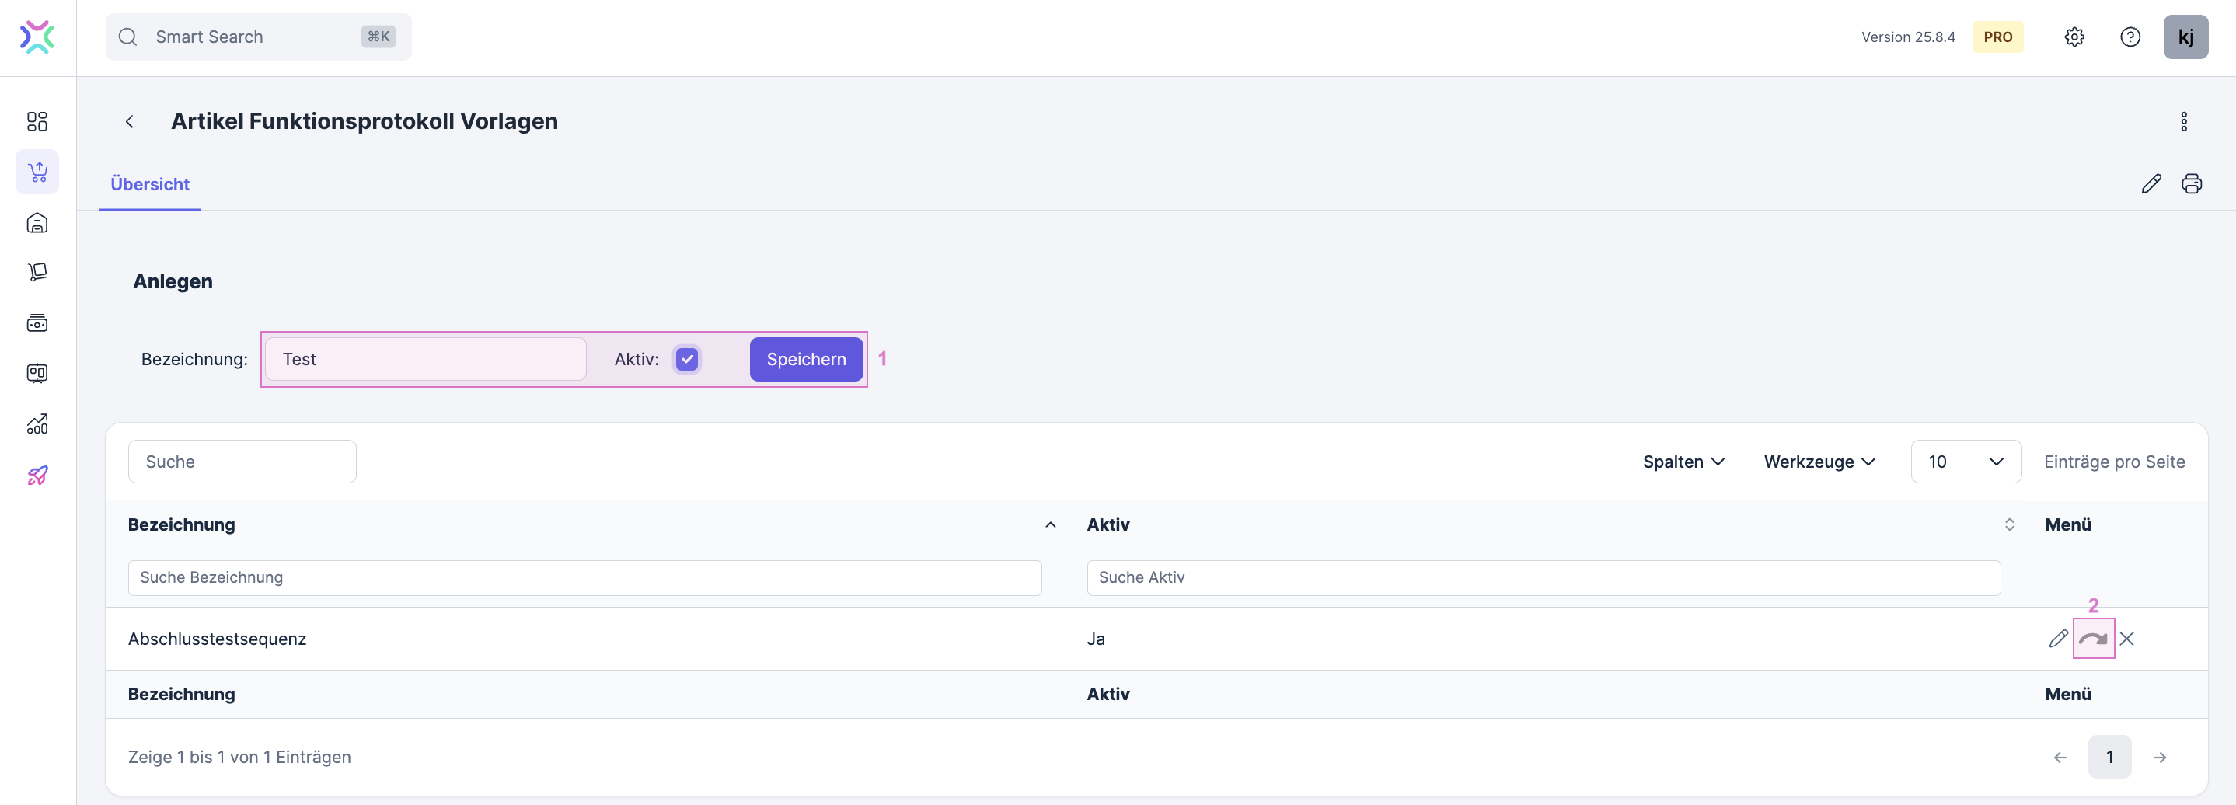Delete the Abschlusstestsequenz row with X icon
The width and height of the screenshot is (2236, 805).
[x=2126, y=639]
